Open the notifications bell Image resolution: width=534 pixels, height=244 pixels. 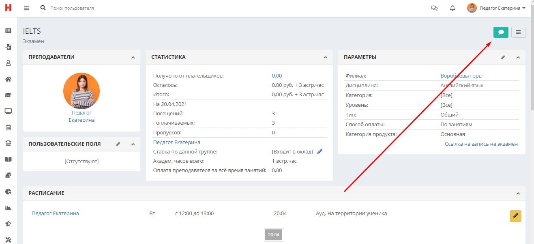coord(453,8)
